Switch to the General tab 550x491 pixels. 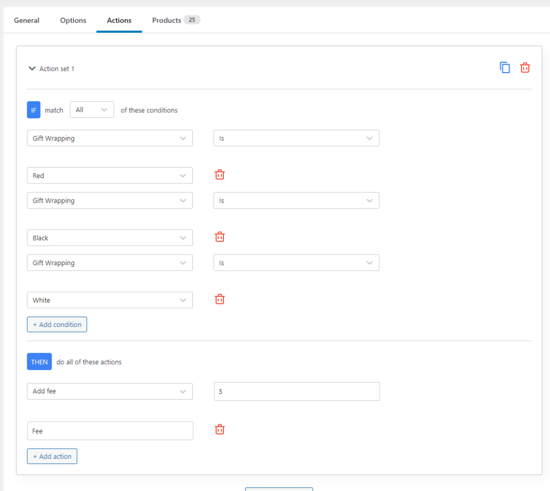click(x=26, y=20)
